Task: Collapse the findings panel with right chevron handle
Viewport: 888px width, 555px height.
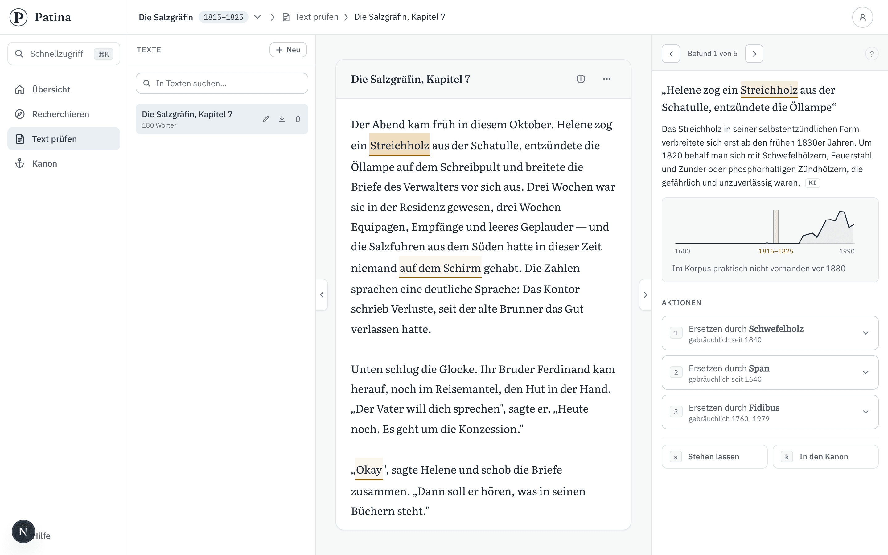Action: (645, 295)
